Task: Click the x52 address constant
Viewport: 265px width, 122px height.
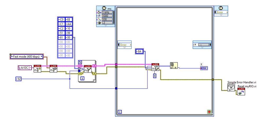Action: (18, 79)
